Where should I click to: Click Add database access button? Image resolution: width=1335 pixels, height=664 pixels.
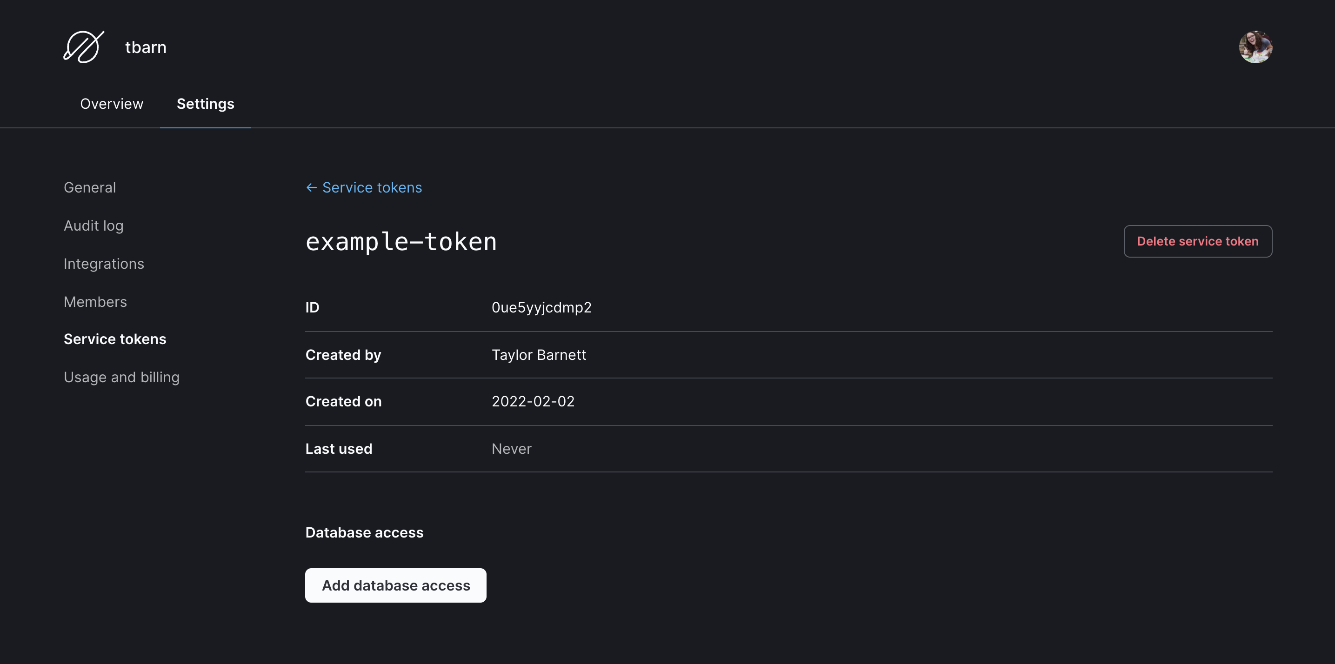(x=396, y=585)
